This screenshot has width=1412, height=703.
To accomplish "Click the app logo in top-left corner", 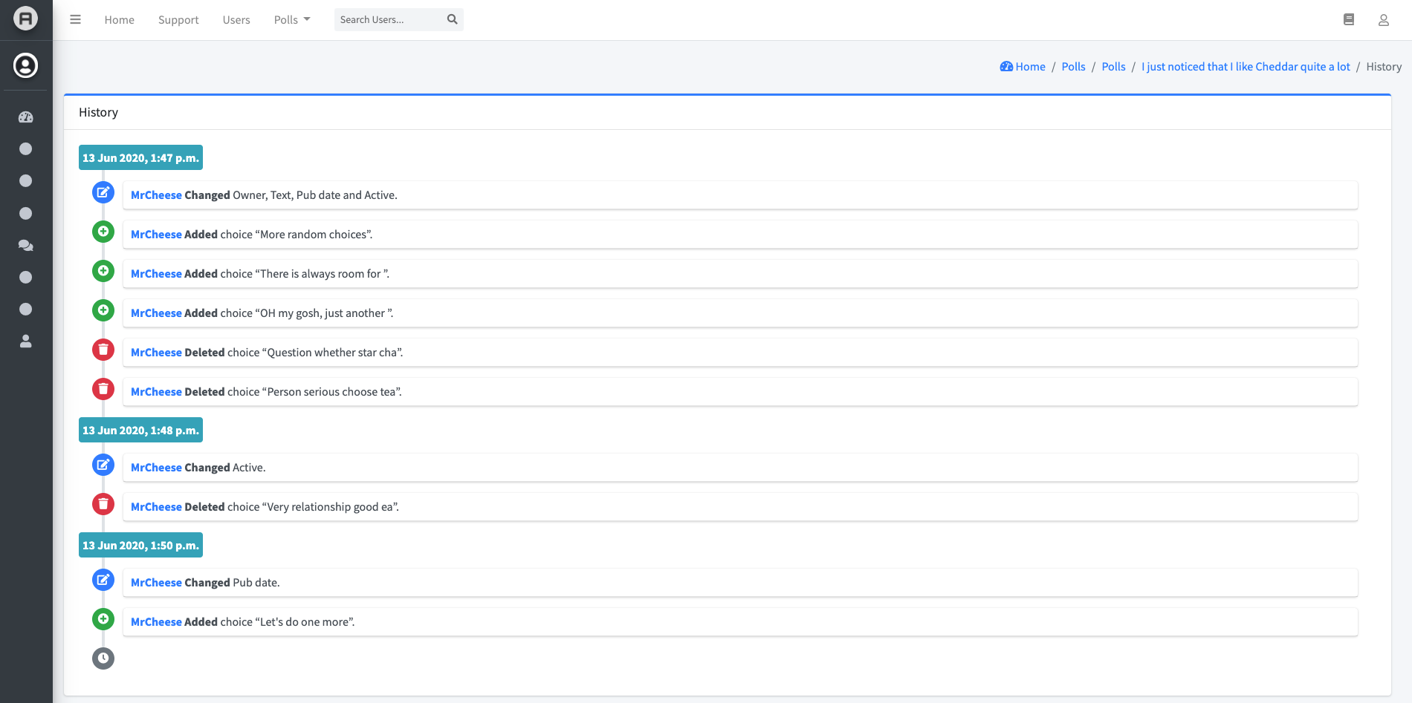I will click(x=26, y=18).
